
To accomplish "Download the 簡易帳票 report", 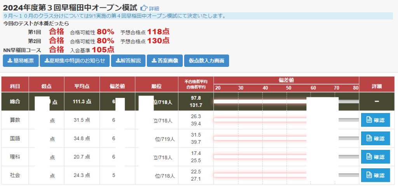I will coord(21,61).
